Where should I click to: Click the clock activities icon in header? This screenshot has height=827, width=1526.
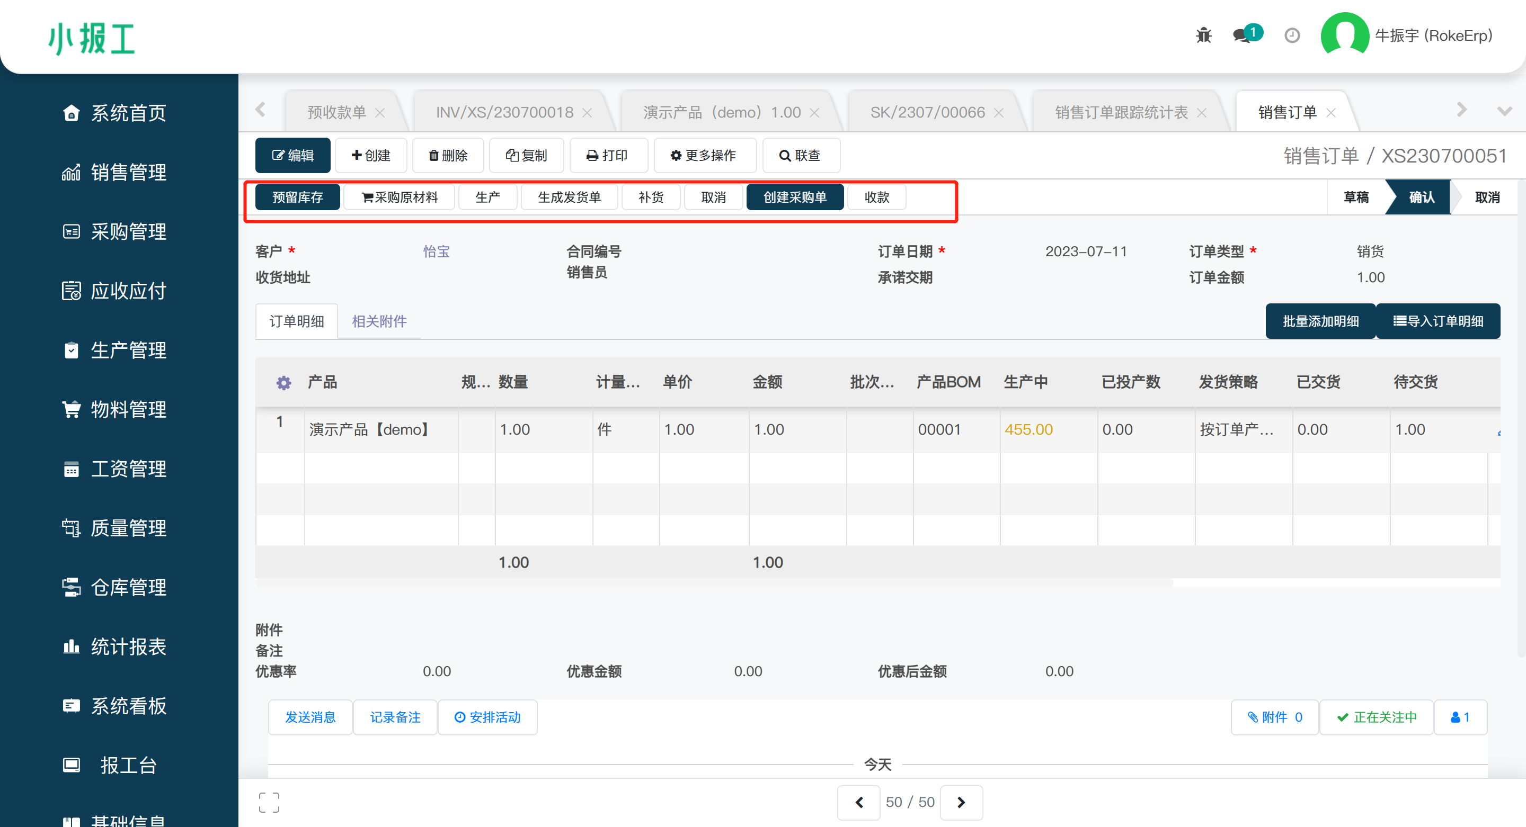tap(1292, 35)
